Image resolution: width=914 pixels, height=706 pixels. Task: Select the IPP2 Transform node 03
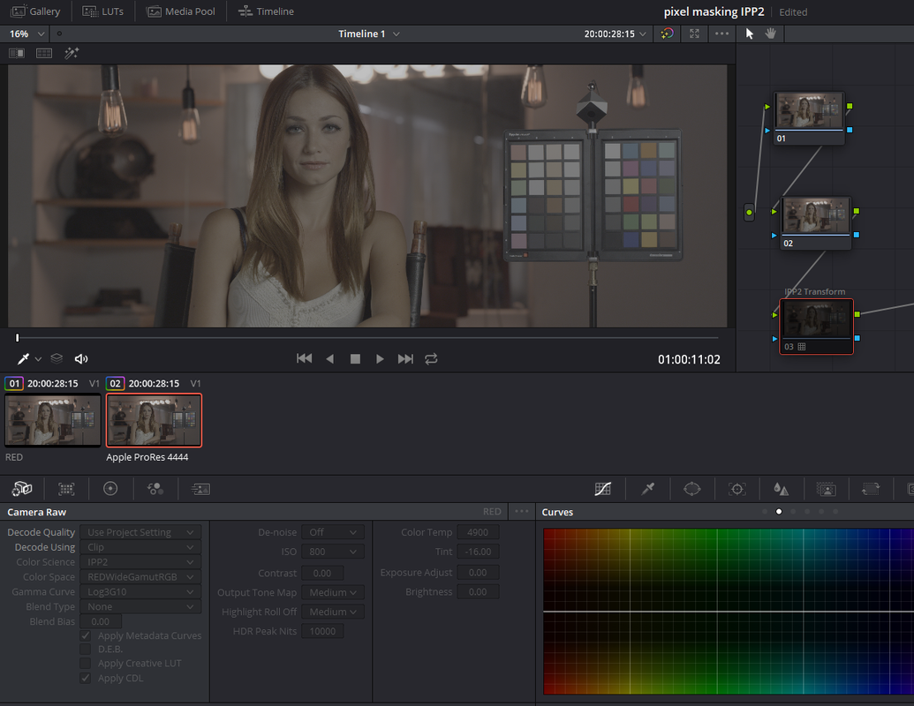tap(816, 327)
